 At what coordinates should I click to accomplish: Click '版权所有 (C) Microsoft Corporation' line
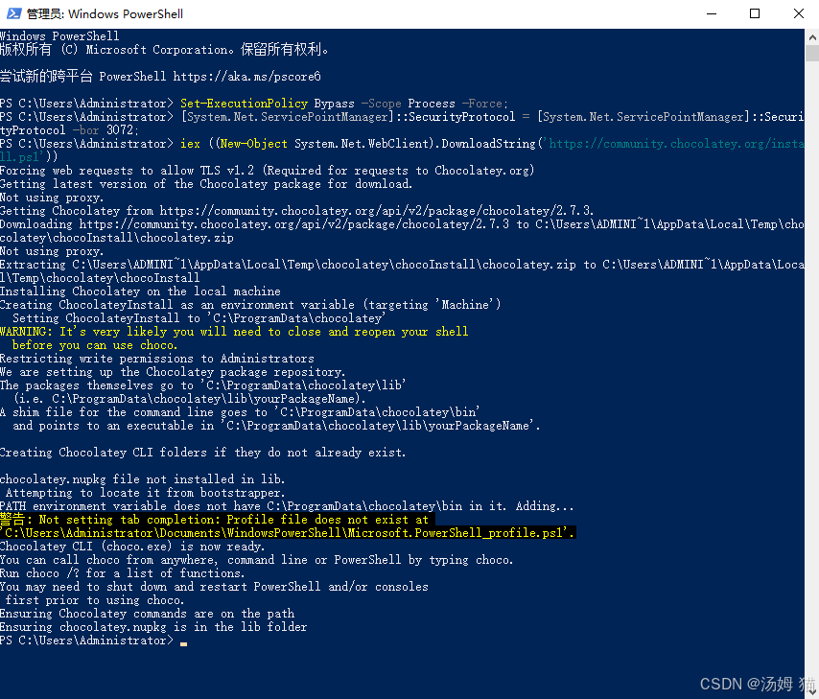[x=164, y=50]
